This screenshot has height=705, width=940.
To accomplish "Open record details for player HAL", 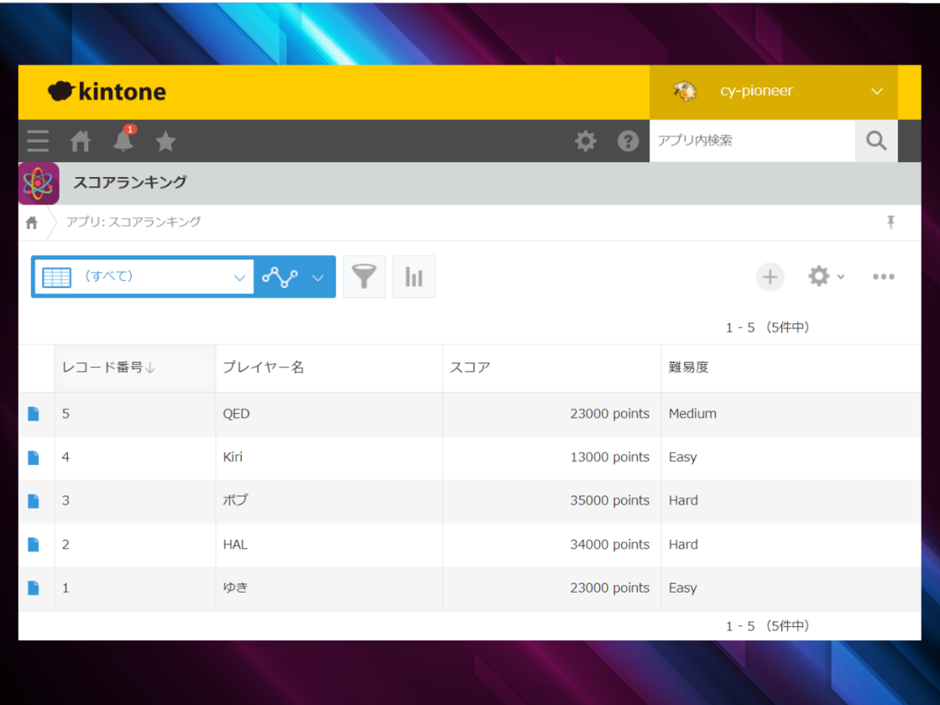I will [34, 545].
